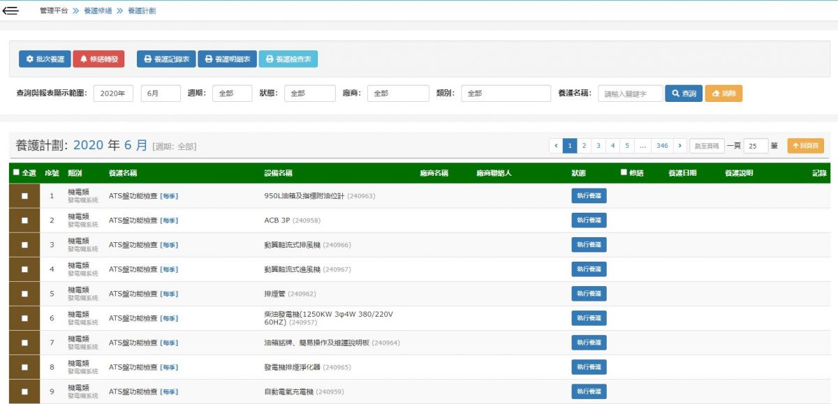This screenshot has width=838, height=404.
Task: Select page 2 in the pagination
Action: tap(584, 146)
